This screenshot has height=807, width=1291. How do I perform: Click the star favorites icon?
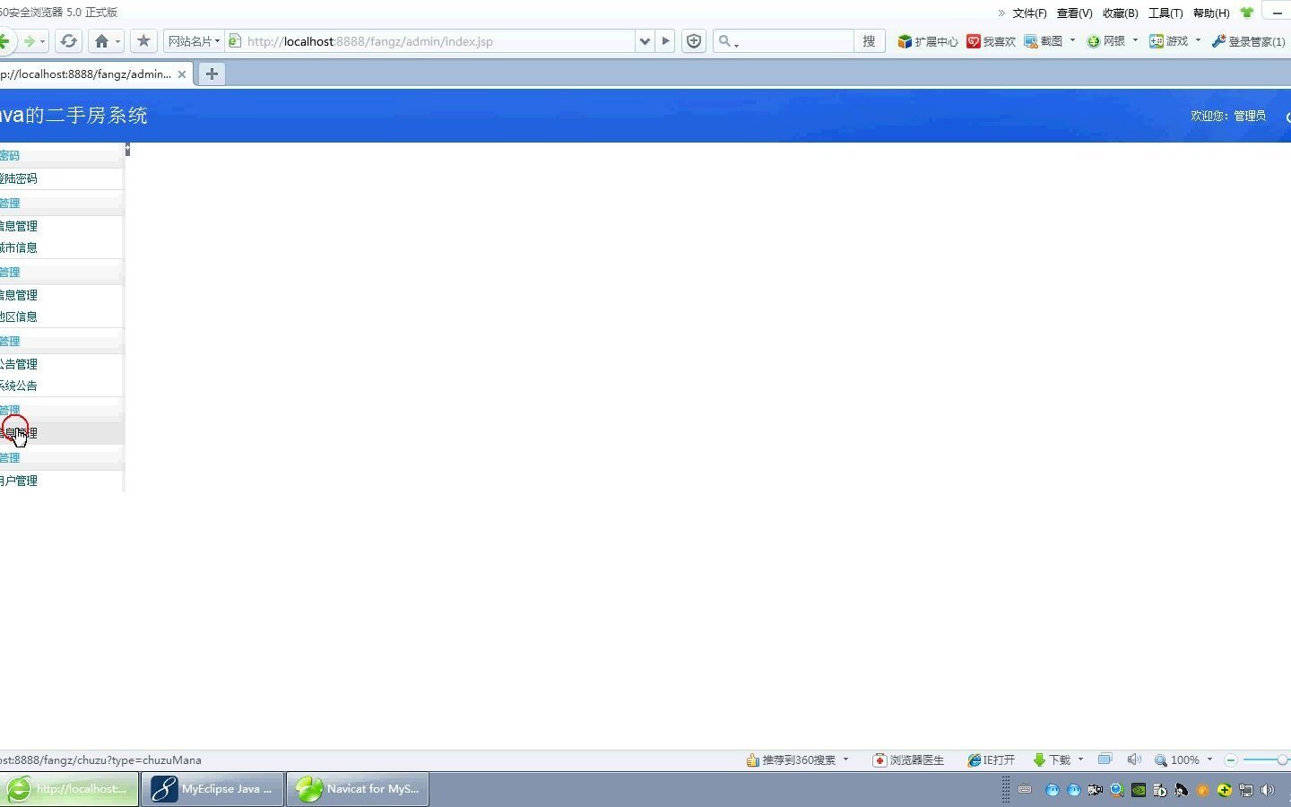[x=143, y=41]
